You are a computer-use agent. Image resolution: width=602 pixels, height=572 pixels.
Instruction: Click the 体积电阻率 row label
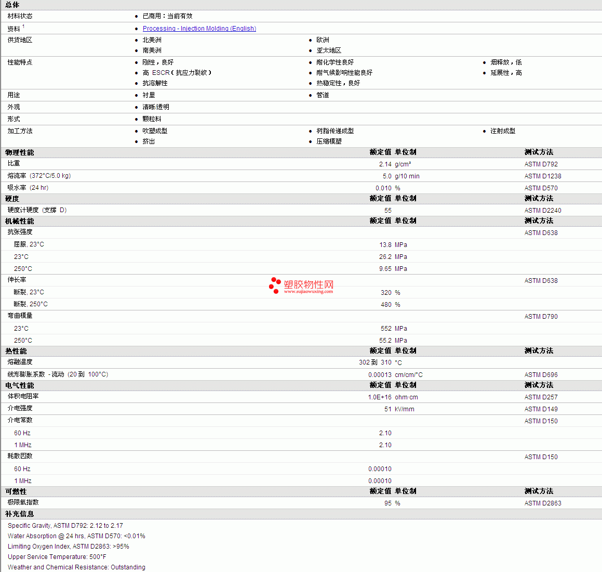23,396
